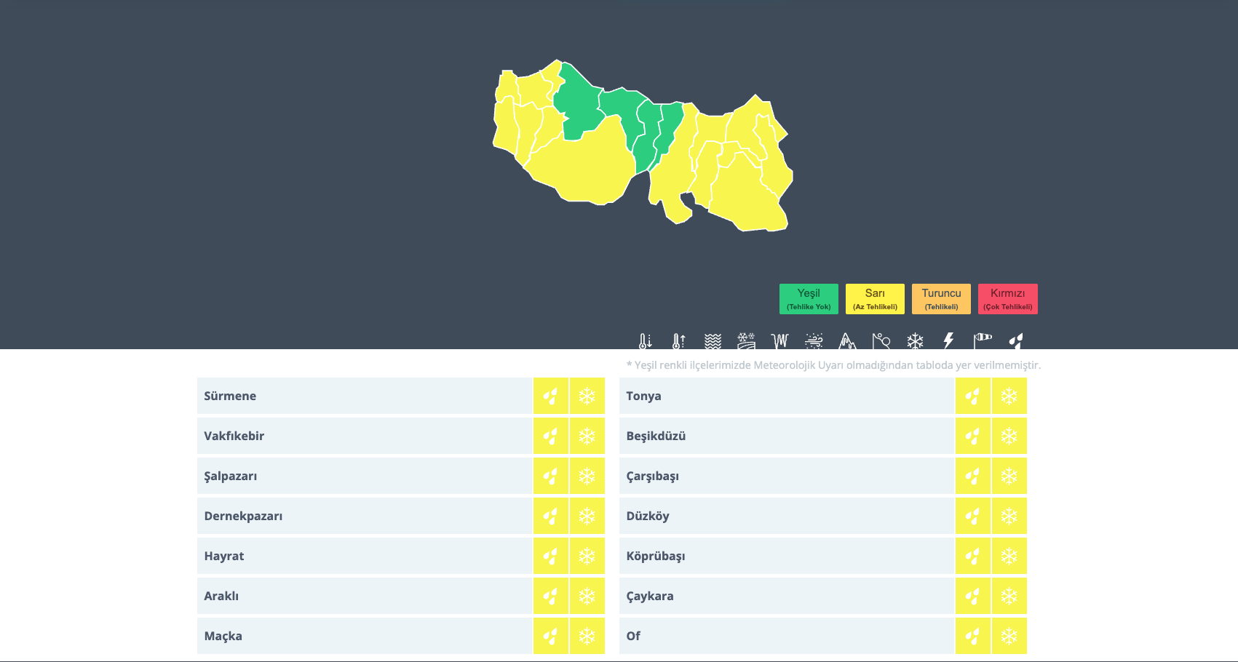Click the Maçka district name
The image size is (1238, 662).
click(x=223, y=636)
